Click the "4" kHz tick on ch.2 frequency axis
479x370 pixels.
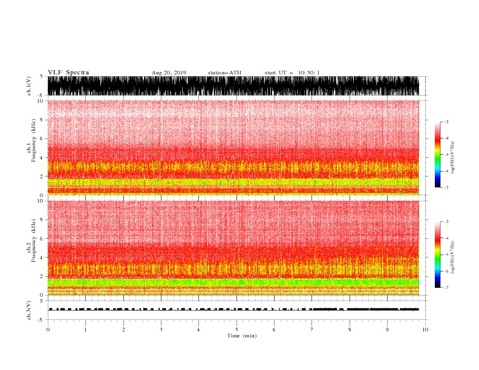click(x=42, y=258)
